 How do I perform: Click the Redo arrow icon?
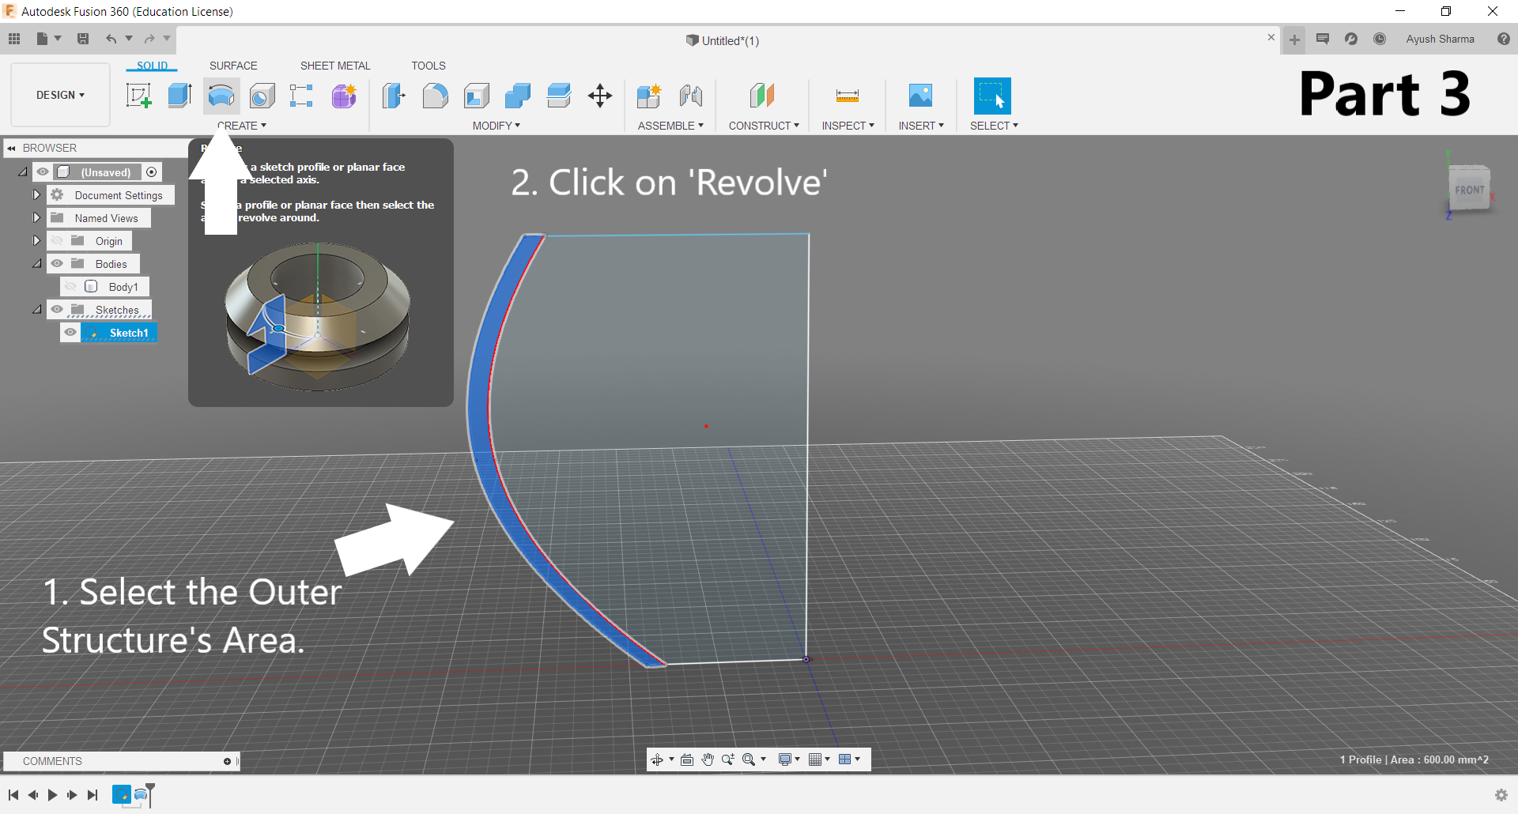click(150, 39)
